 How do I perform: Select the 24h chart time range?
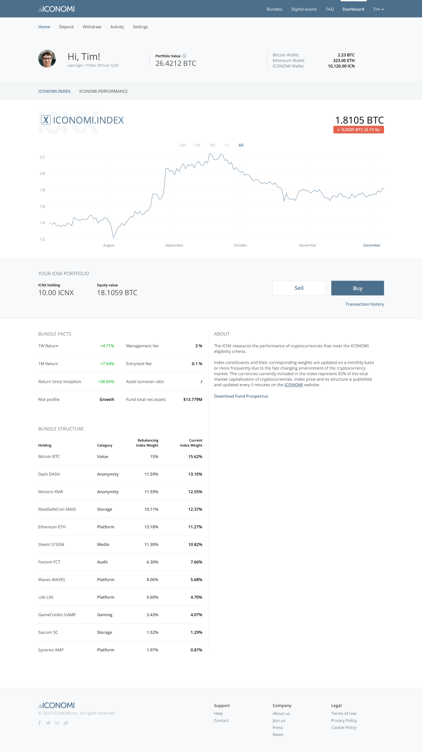coord(182,145)
